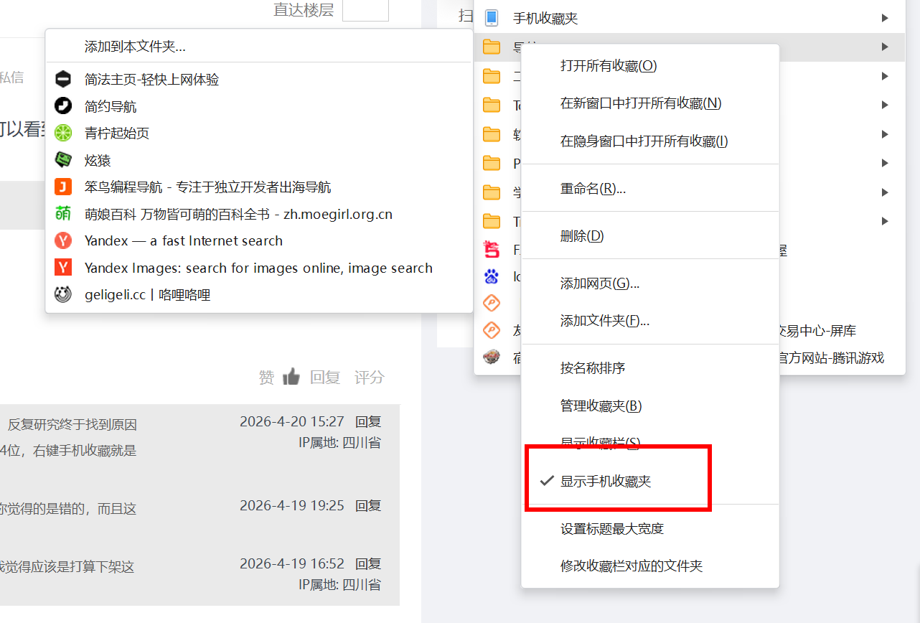Open 青柠起始页 bookmark entry
Viewport: 920px width, 623px height.
click(x=259, y=133)
